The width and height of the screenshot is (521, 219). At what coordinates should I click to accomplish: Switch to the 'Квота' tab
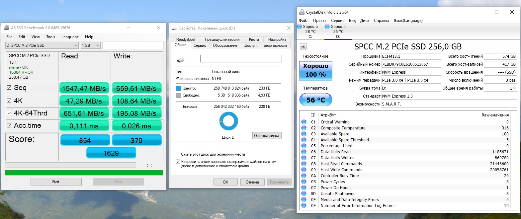(x=254, y=39)
